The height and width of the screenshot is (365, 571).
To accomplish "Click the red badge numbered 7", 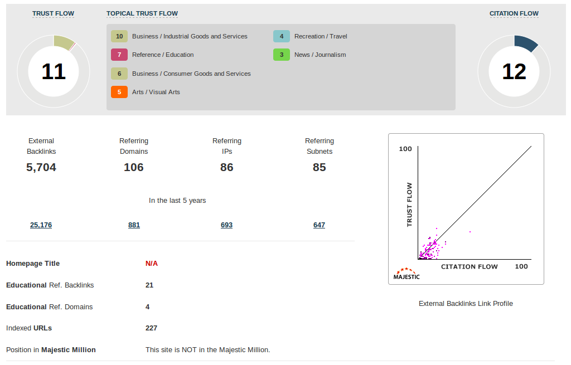I will coord(119,55).
